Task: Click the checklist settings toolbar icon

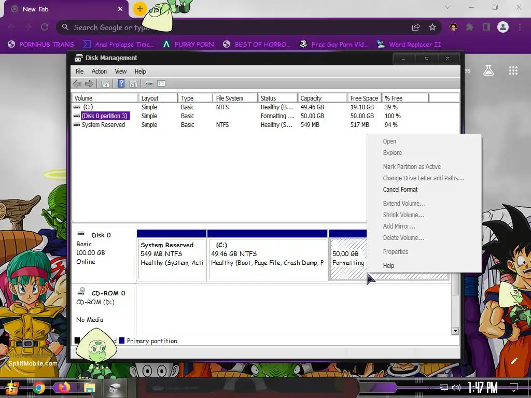Action: pyautogui.click(x=161, y=83)
